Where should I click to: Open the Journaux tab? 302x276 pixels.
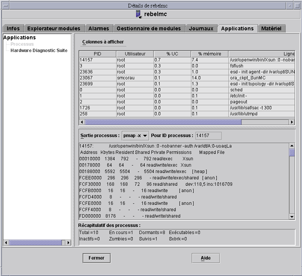pyautogui.click(x=201, y=28)
